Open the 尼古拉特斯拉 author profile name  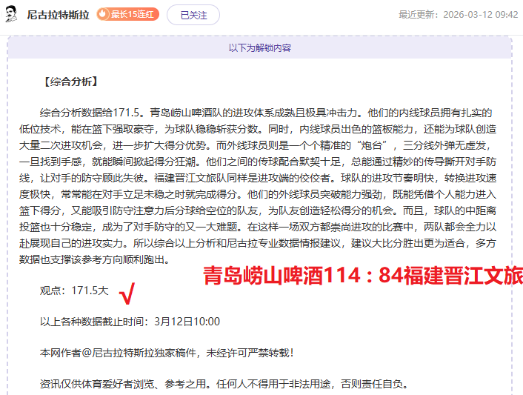point(58,15)
